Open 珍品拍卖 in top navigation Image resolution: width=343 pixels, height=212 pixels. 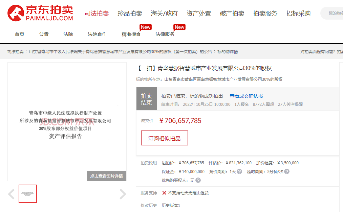tap(130, 14)
